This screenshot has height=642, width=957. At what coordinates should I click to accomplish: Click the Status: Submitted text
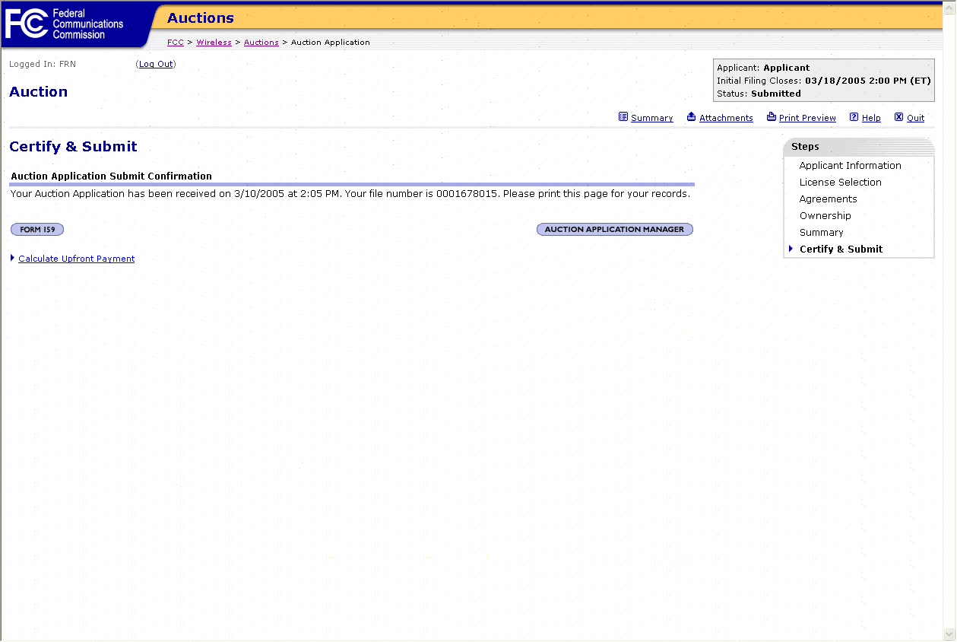[x=759, y=94]
